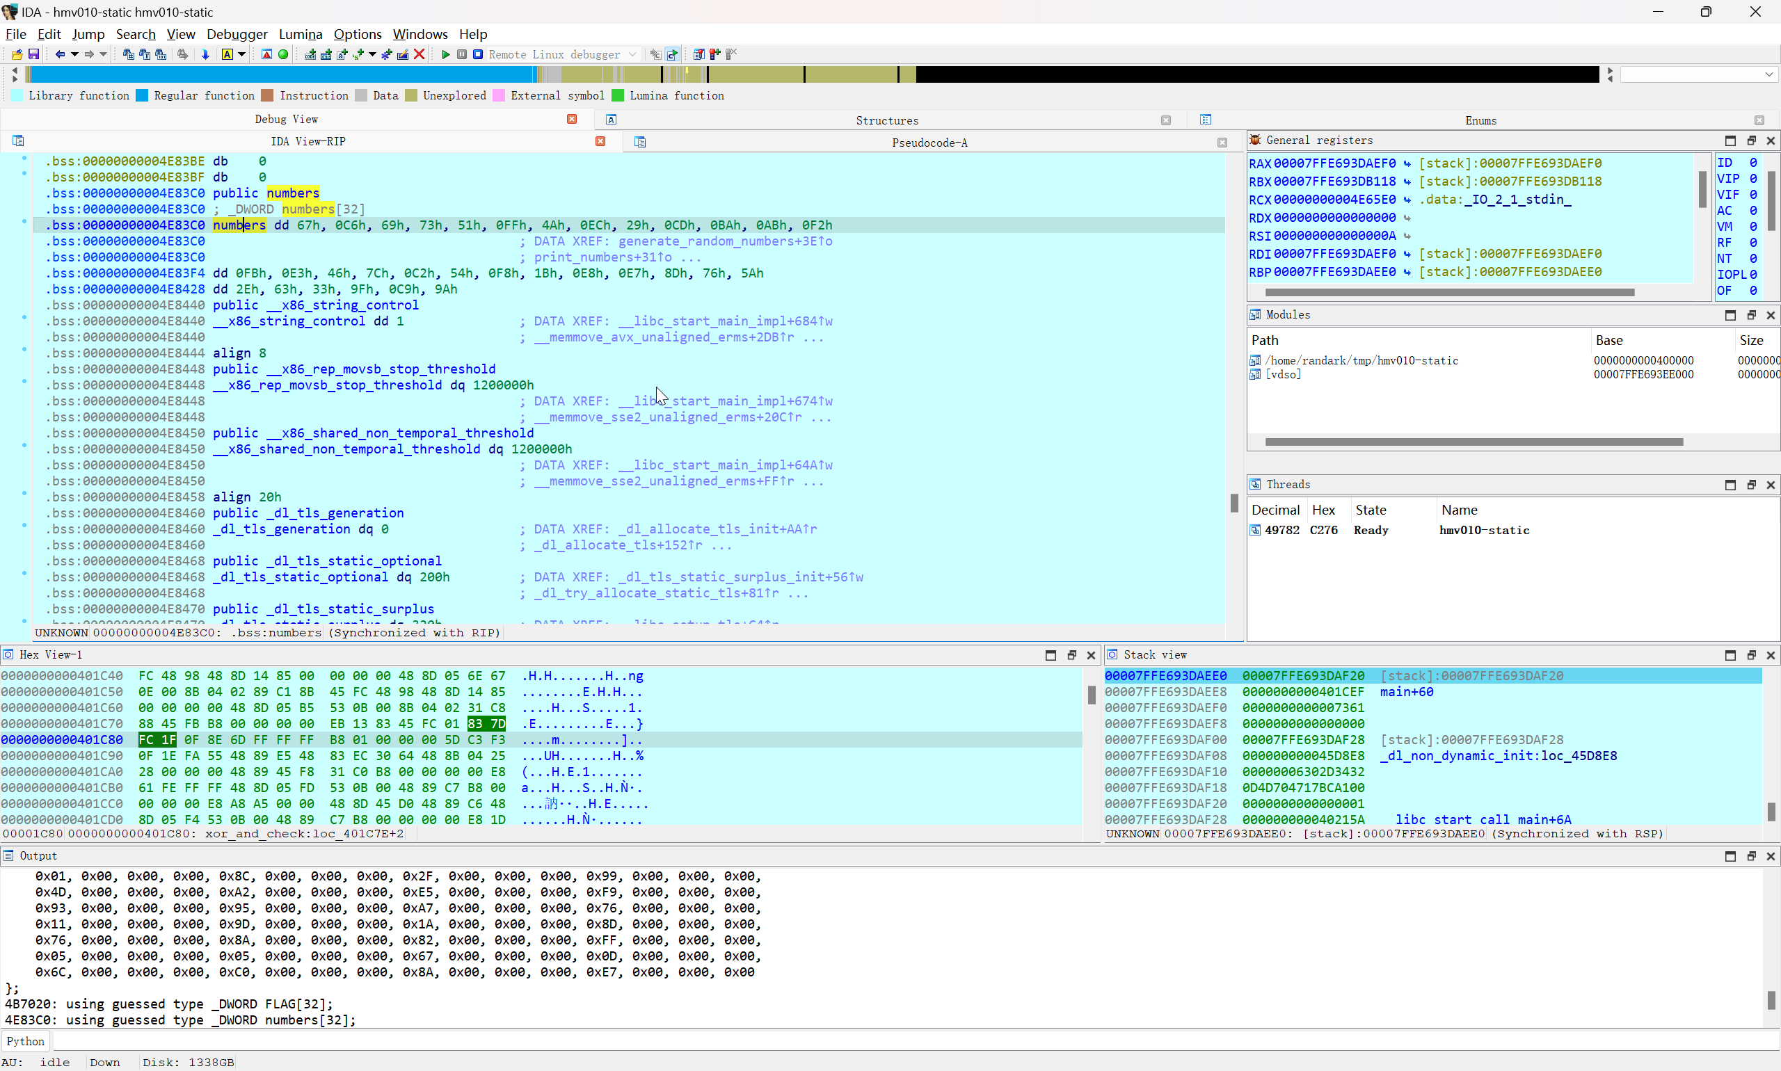The width and height of the screenshot is (1781, 1071).
Task: Click the convert to data icon
Action: coord(326,54)
